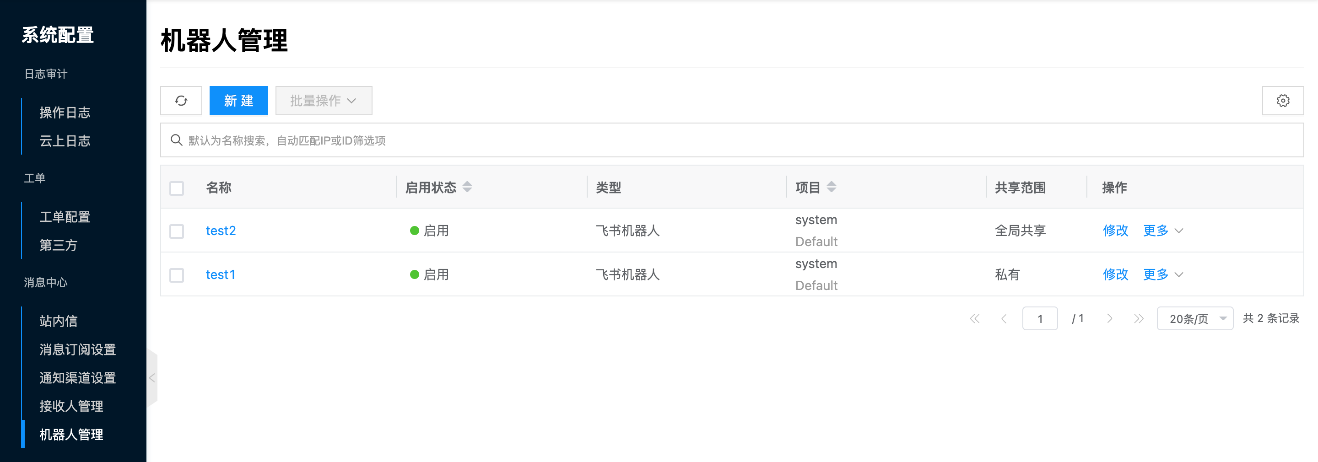Screen dimensions: 1318x462
Task: Go to the first page double-arrow
Action: coord(975,319)
